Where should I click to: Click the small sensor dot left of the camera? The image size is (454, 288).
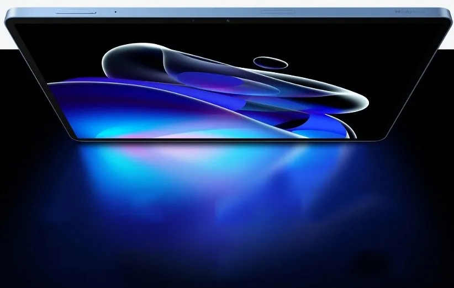[194, 21]
